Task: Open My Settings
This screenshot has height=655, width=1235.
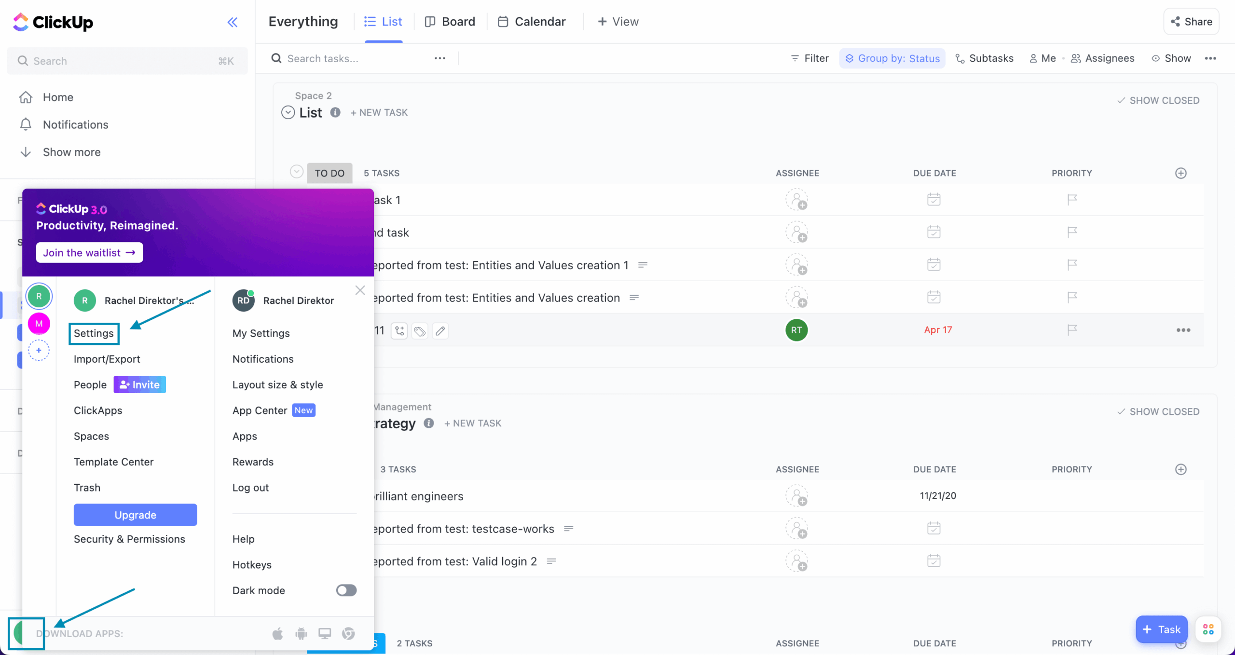Action: point(261,333)
